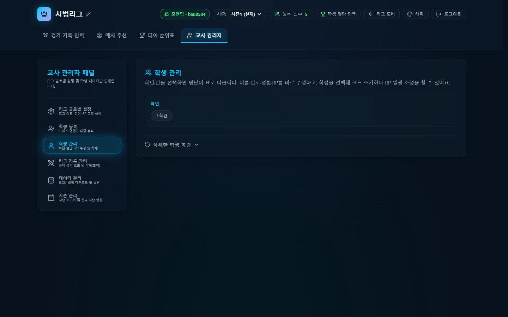508x317 pixels.
Task: Go back via 리그 로비 button
Action: coord(381,14)
